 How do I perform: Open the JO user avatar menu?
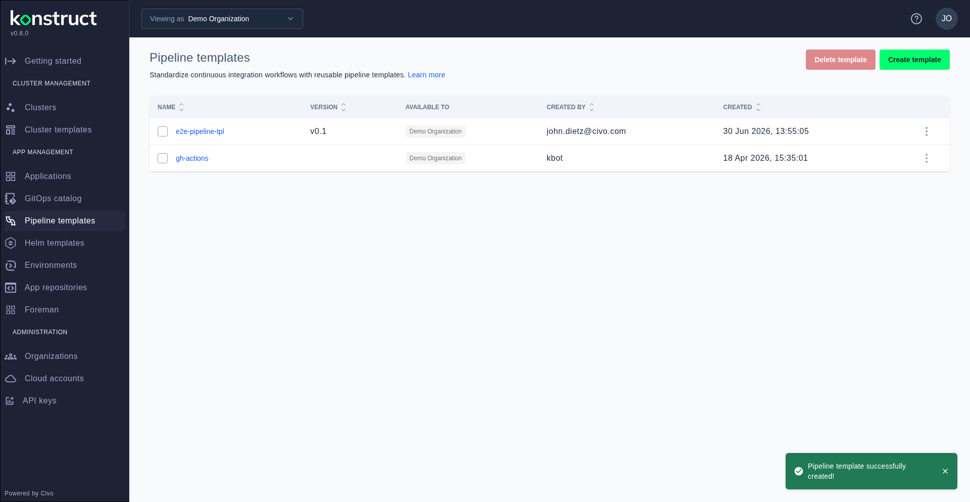tap(947, 19)
